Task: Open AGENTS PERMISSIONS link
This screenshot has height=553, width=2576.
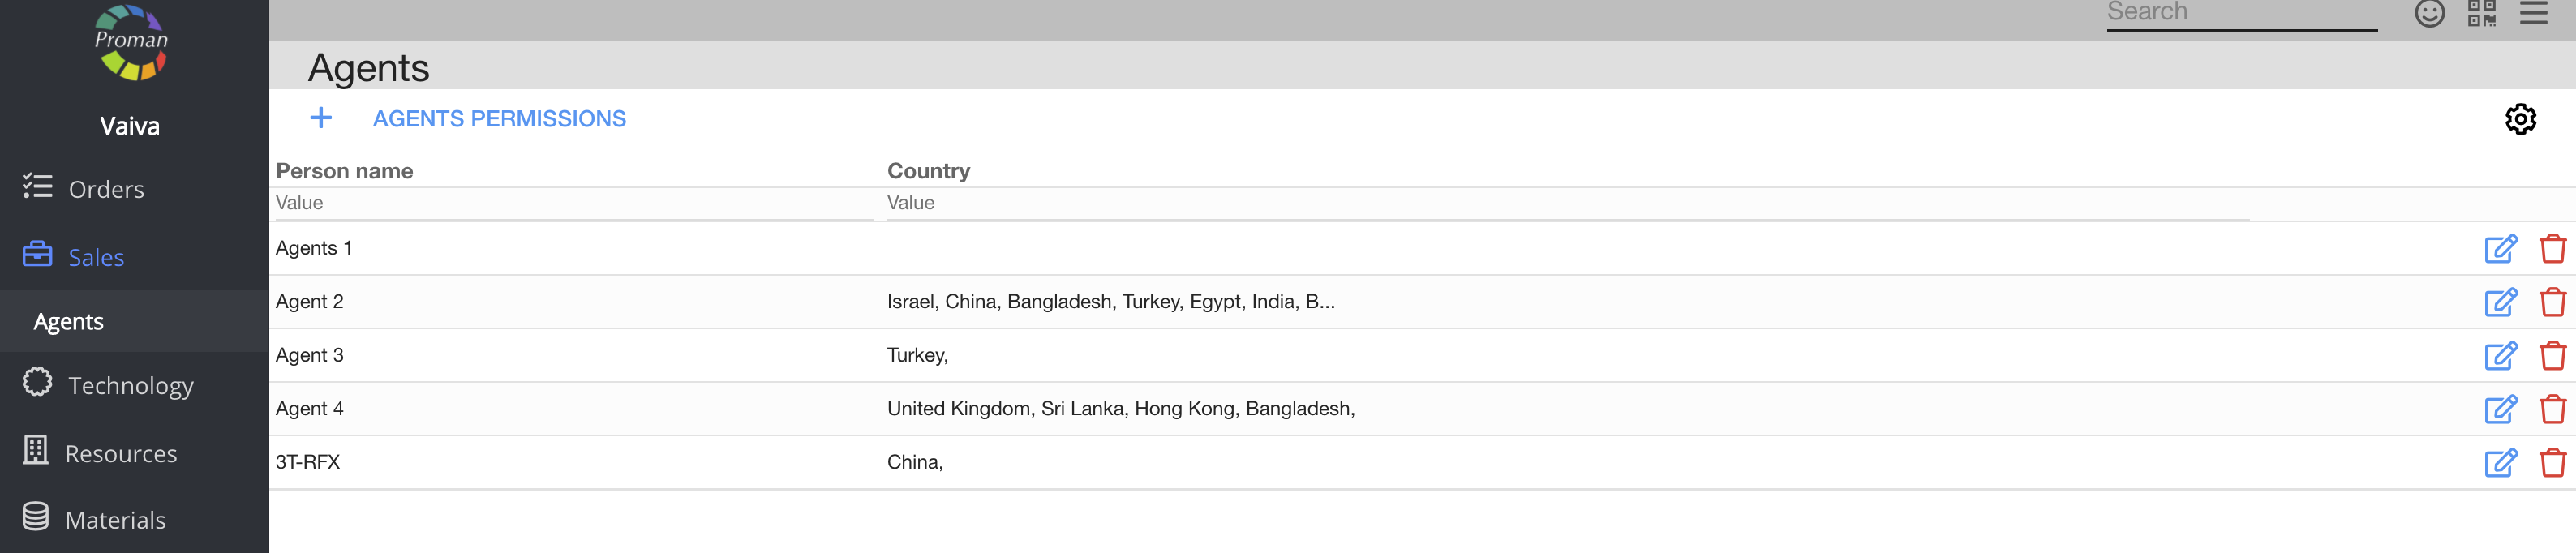Action: 499,119
